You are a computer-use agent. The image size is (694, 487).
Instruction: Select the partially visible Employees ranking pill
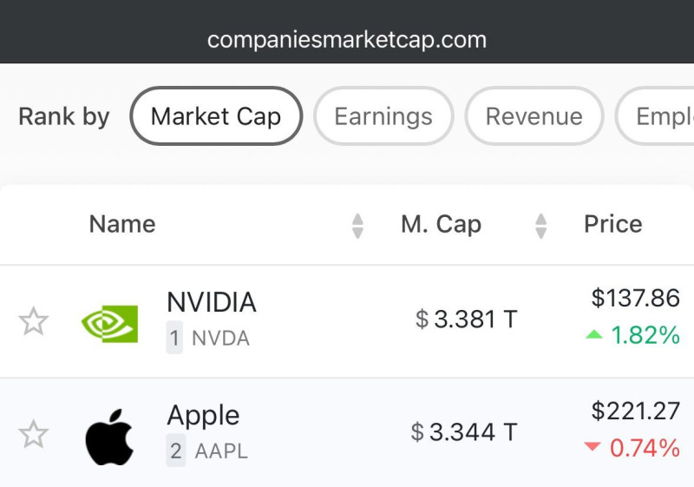click(655, 116)
